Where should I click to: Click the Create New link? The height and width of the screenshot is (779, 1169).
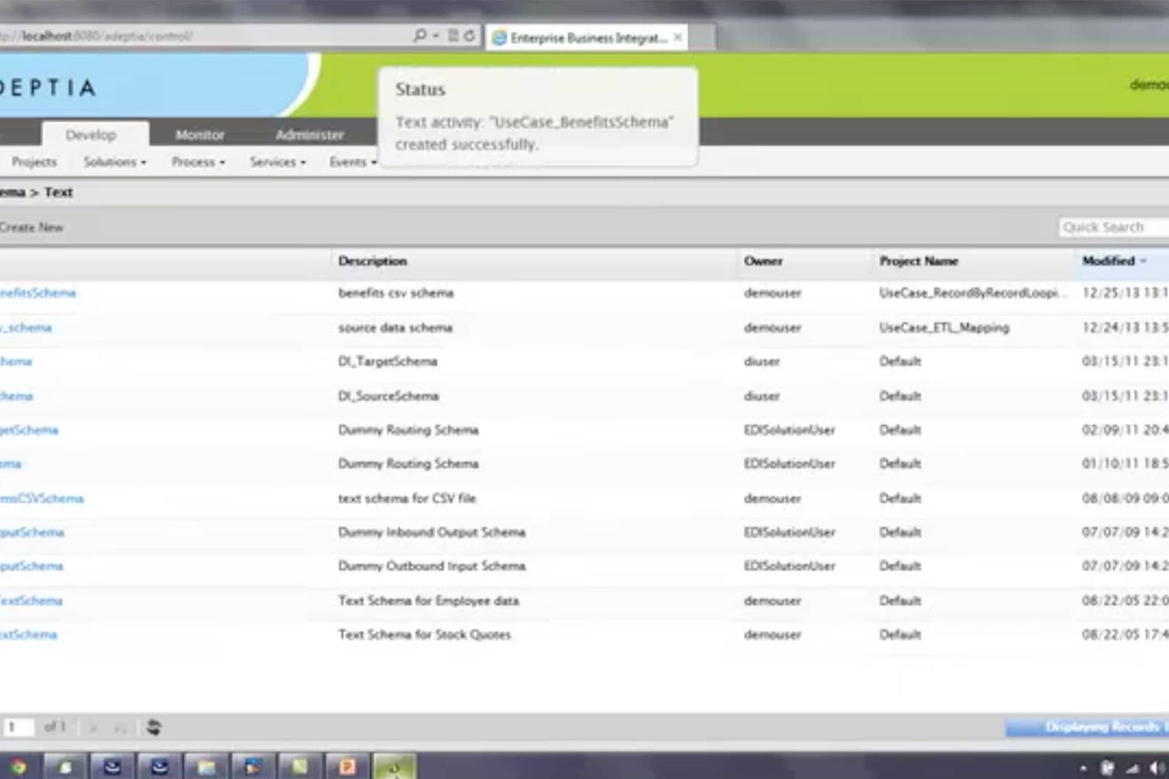click(31, 227)
